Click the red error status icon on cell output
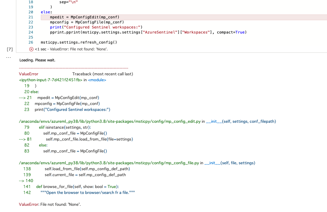The image size is (327, 212). point(31,49)
